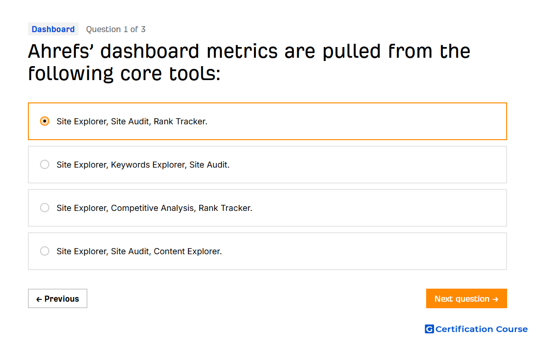
Task: Click the answer text 'Site Explorer, Keywords Explorer, Site Audit.'
Action: [x=143, y=165]
